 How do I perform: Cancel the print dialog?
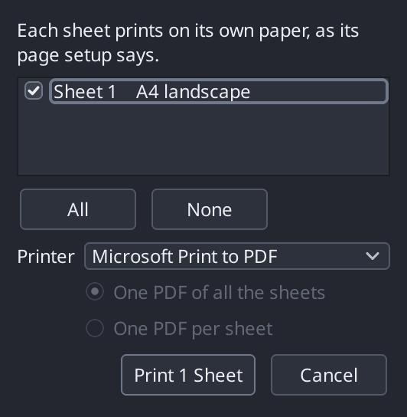[329, 375]
